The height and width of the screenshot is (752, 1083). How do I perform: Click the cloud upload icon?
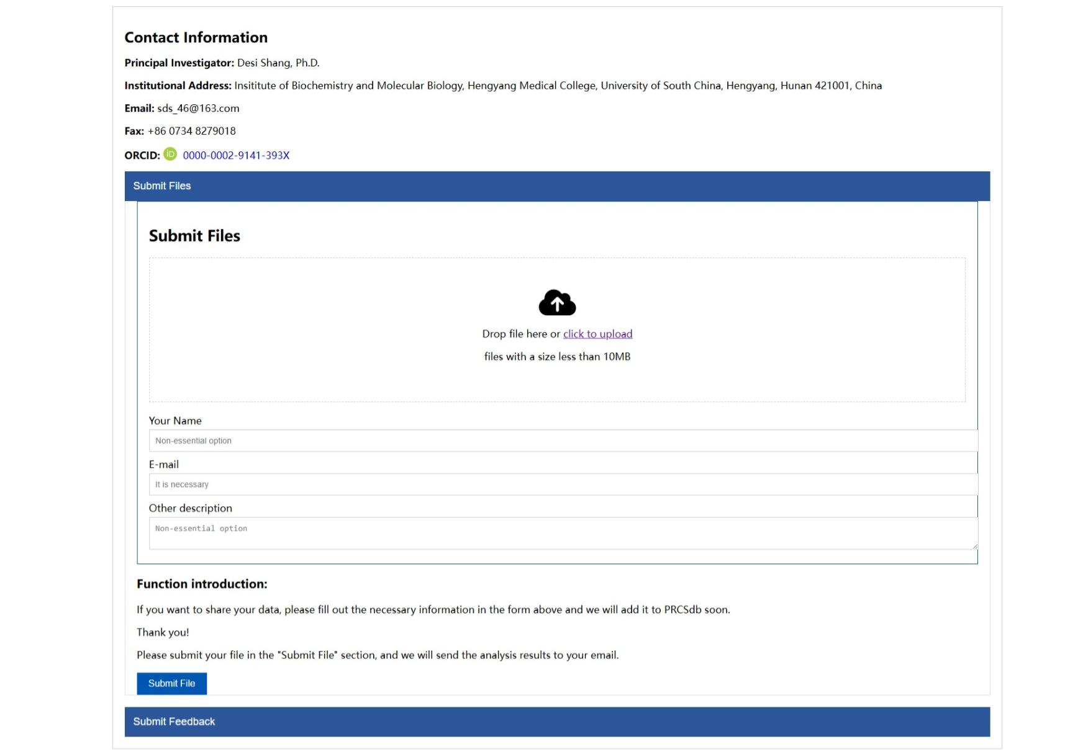click(557, 303)
